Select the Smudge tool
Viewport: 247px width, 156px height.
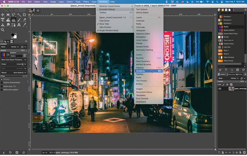pos(8,25)
